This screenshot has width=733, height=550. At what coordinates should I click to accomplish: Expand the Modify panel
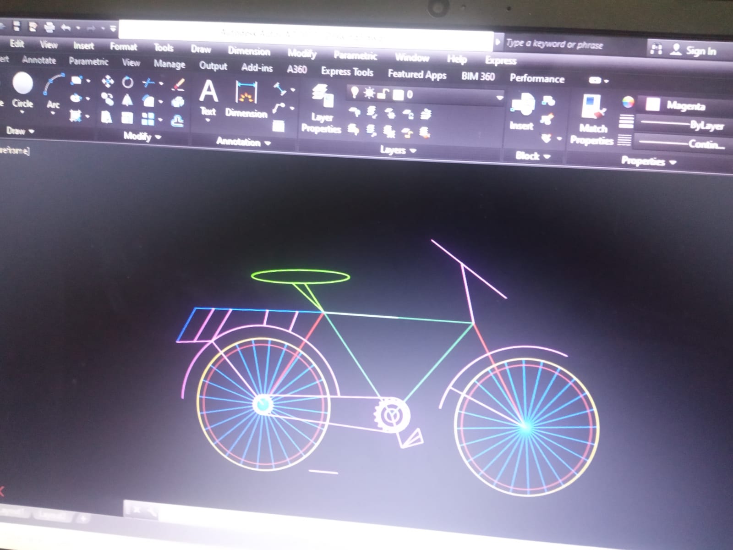pyautogui.click(x=142, y=136)
